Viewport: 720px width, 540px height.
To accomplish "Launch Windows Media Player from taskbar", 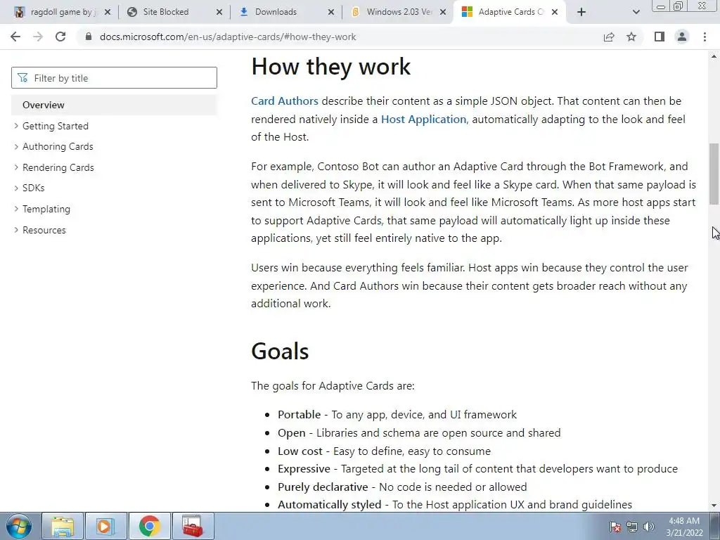I will (105, 526).
